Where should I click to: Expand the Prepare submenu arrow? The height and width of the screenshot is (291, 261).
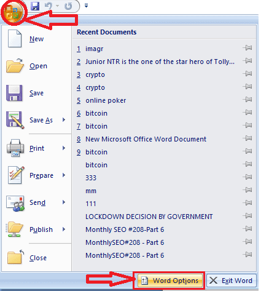tap(64, 175)
